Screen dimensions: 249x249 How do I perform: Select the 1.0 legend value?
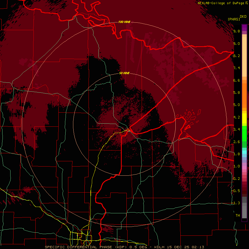click(237, 166)
